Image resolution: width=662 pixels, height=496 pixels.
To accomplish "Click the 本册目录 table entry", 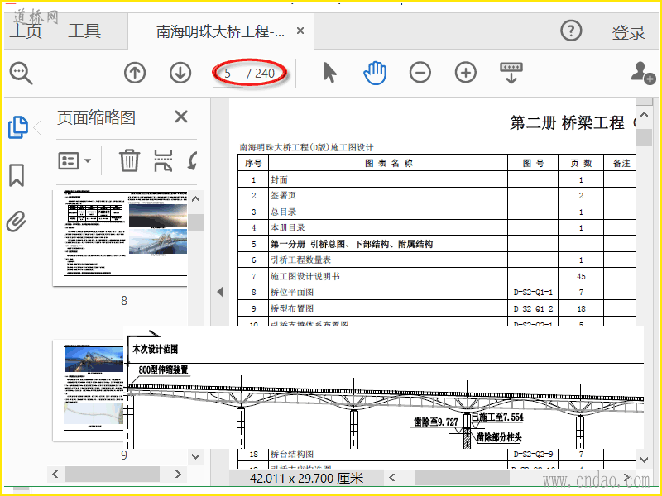I will 288,228.
